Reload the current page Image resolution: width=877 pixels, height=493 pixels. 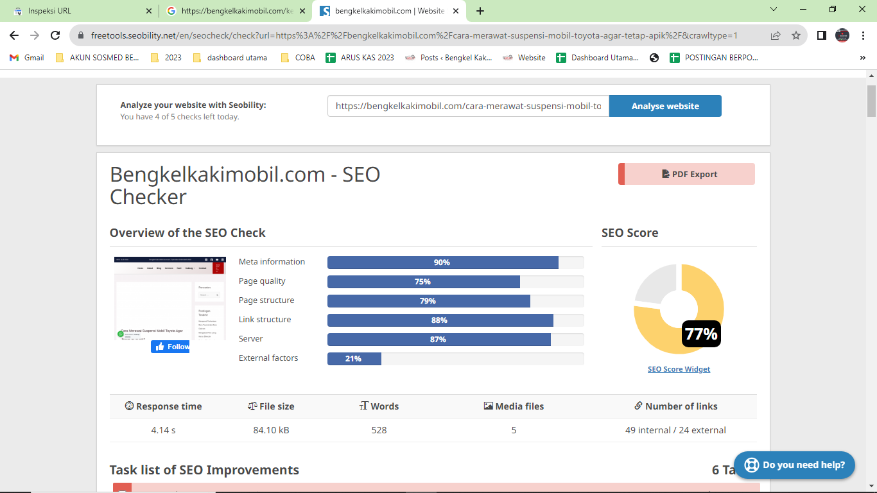tap(55, 36)
